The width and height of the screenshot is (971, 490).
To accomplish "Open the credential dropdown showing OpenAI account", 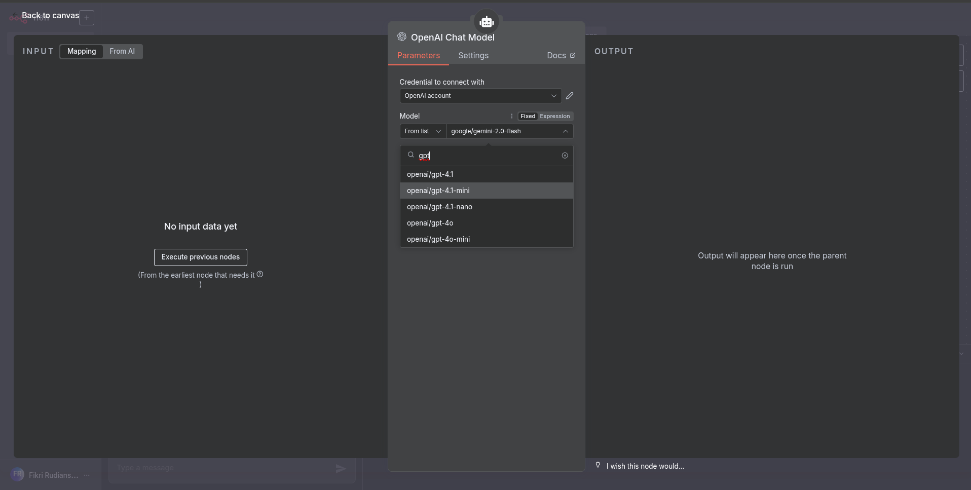I will pos(480,96).
